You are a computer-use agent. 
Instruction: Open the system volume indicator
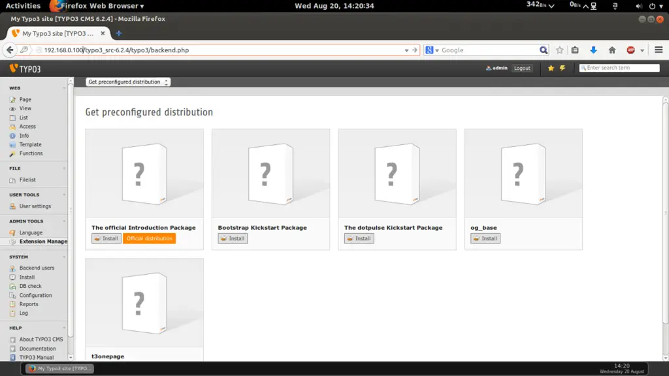click(x=639, y=6)
